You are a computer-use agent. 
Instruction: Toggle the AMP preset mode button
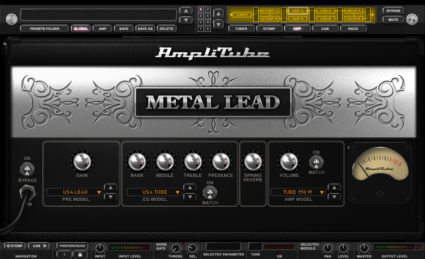(x=102, y=29)
